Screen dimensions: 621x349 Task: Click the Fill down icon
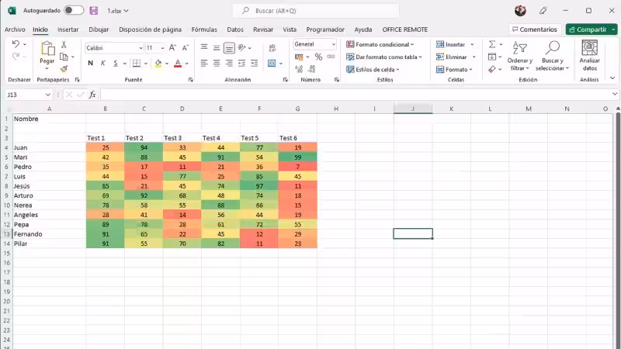point(492,57)
